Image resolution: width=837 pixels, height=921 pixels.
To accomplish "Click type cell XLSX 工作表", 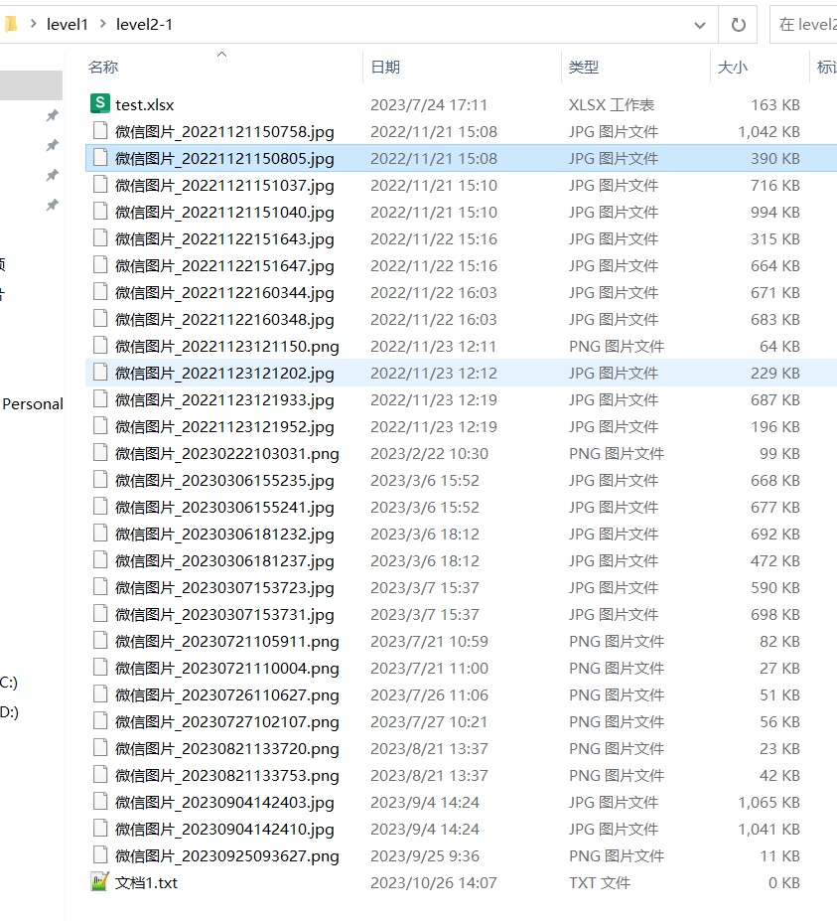I will click(612, 104).
